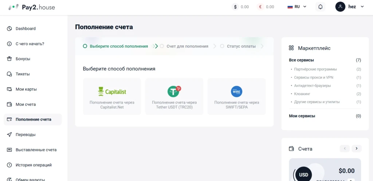Open История операций page

pyautogui.click(x=32, y=165)
